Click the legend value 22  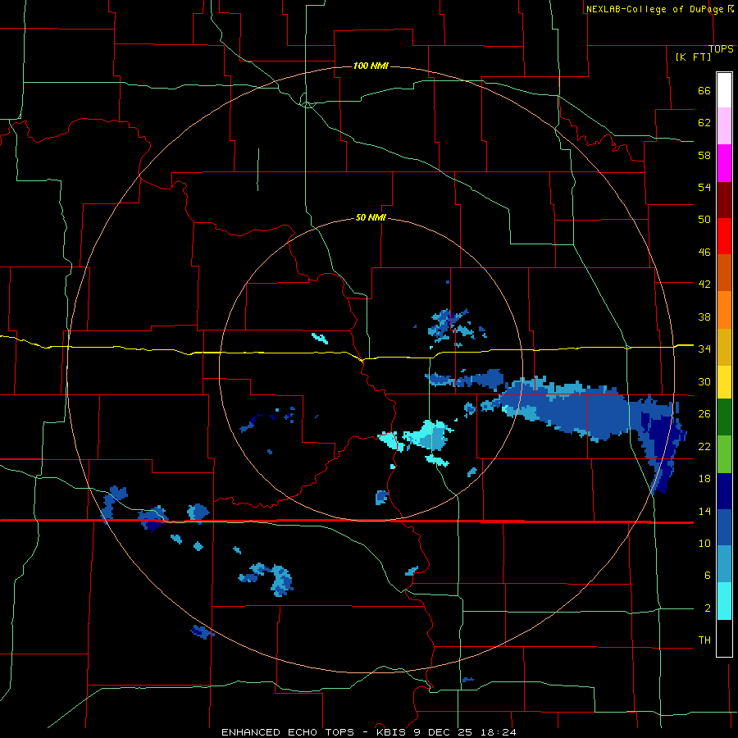[x=704, y=446]
